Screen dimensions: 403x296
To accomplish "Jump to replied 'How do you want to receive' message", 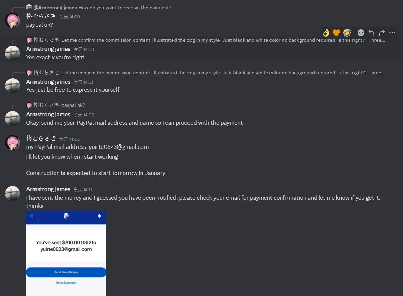I will pos(125,8).
